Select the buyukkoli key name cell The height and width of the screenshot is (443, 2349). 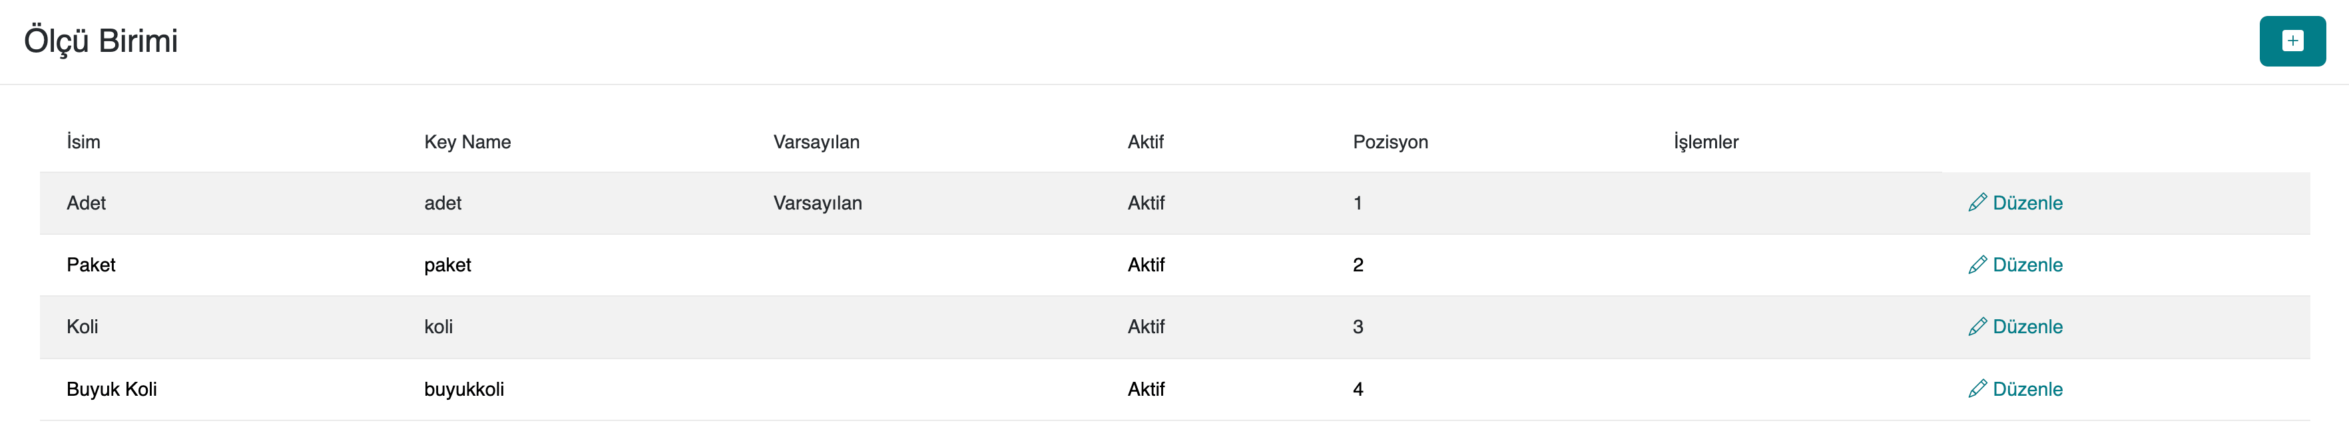click(463, 389)
